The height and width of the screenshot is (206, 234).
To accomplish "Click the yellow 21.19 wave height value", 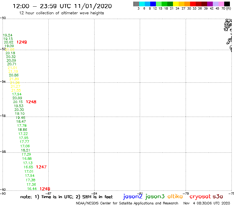I will (x=13, y=72).
